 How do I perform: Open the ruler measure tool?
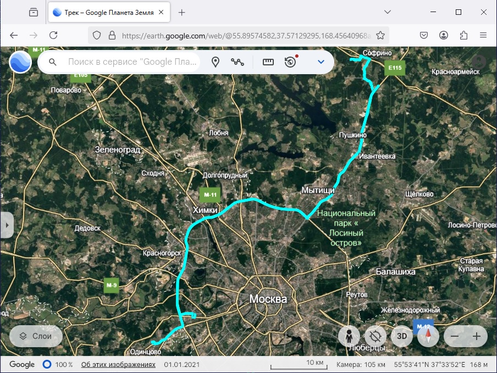point(268,62)
